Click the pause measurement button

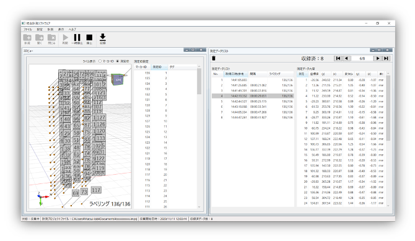click(77, 38)
